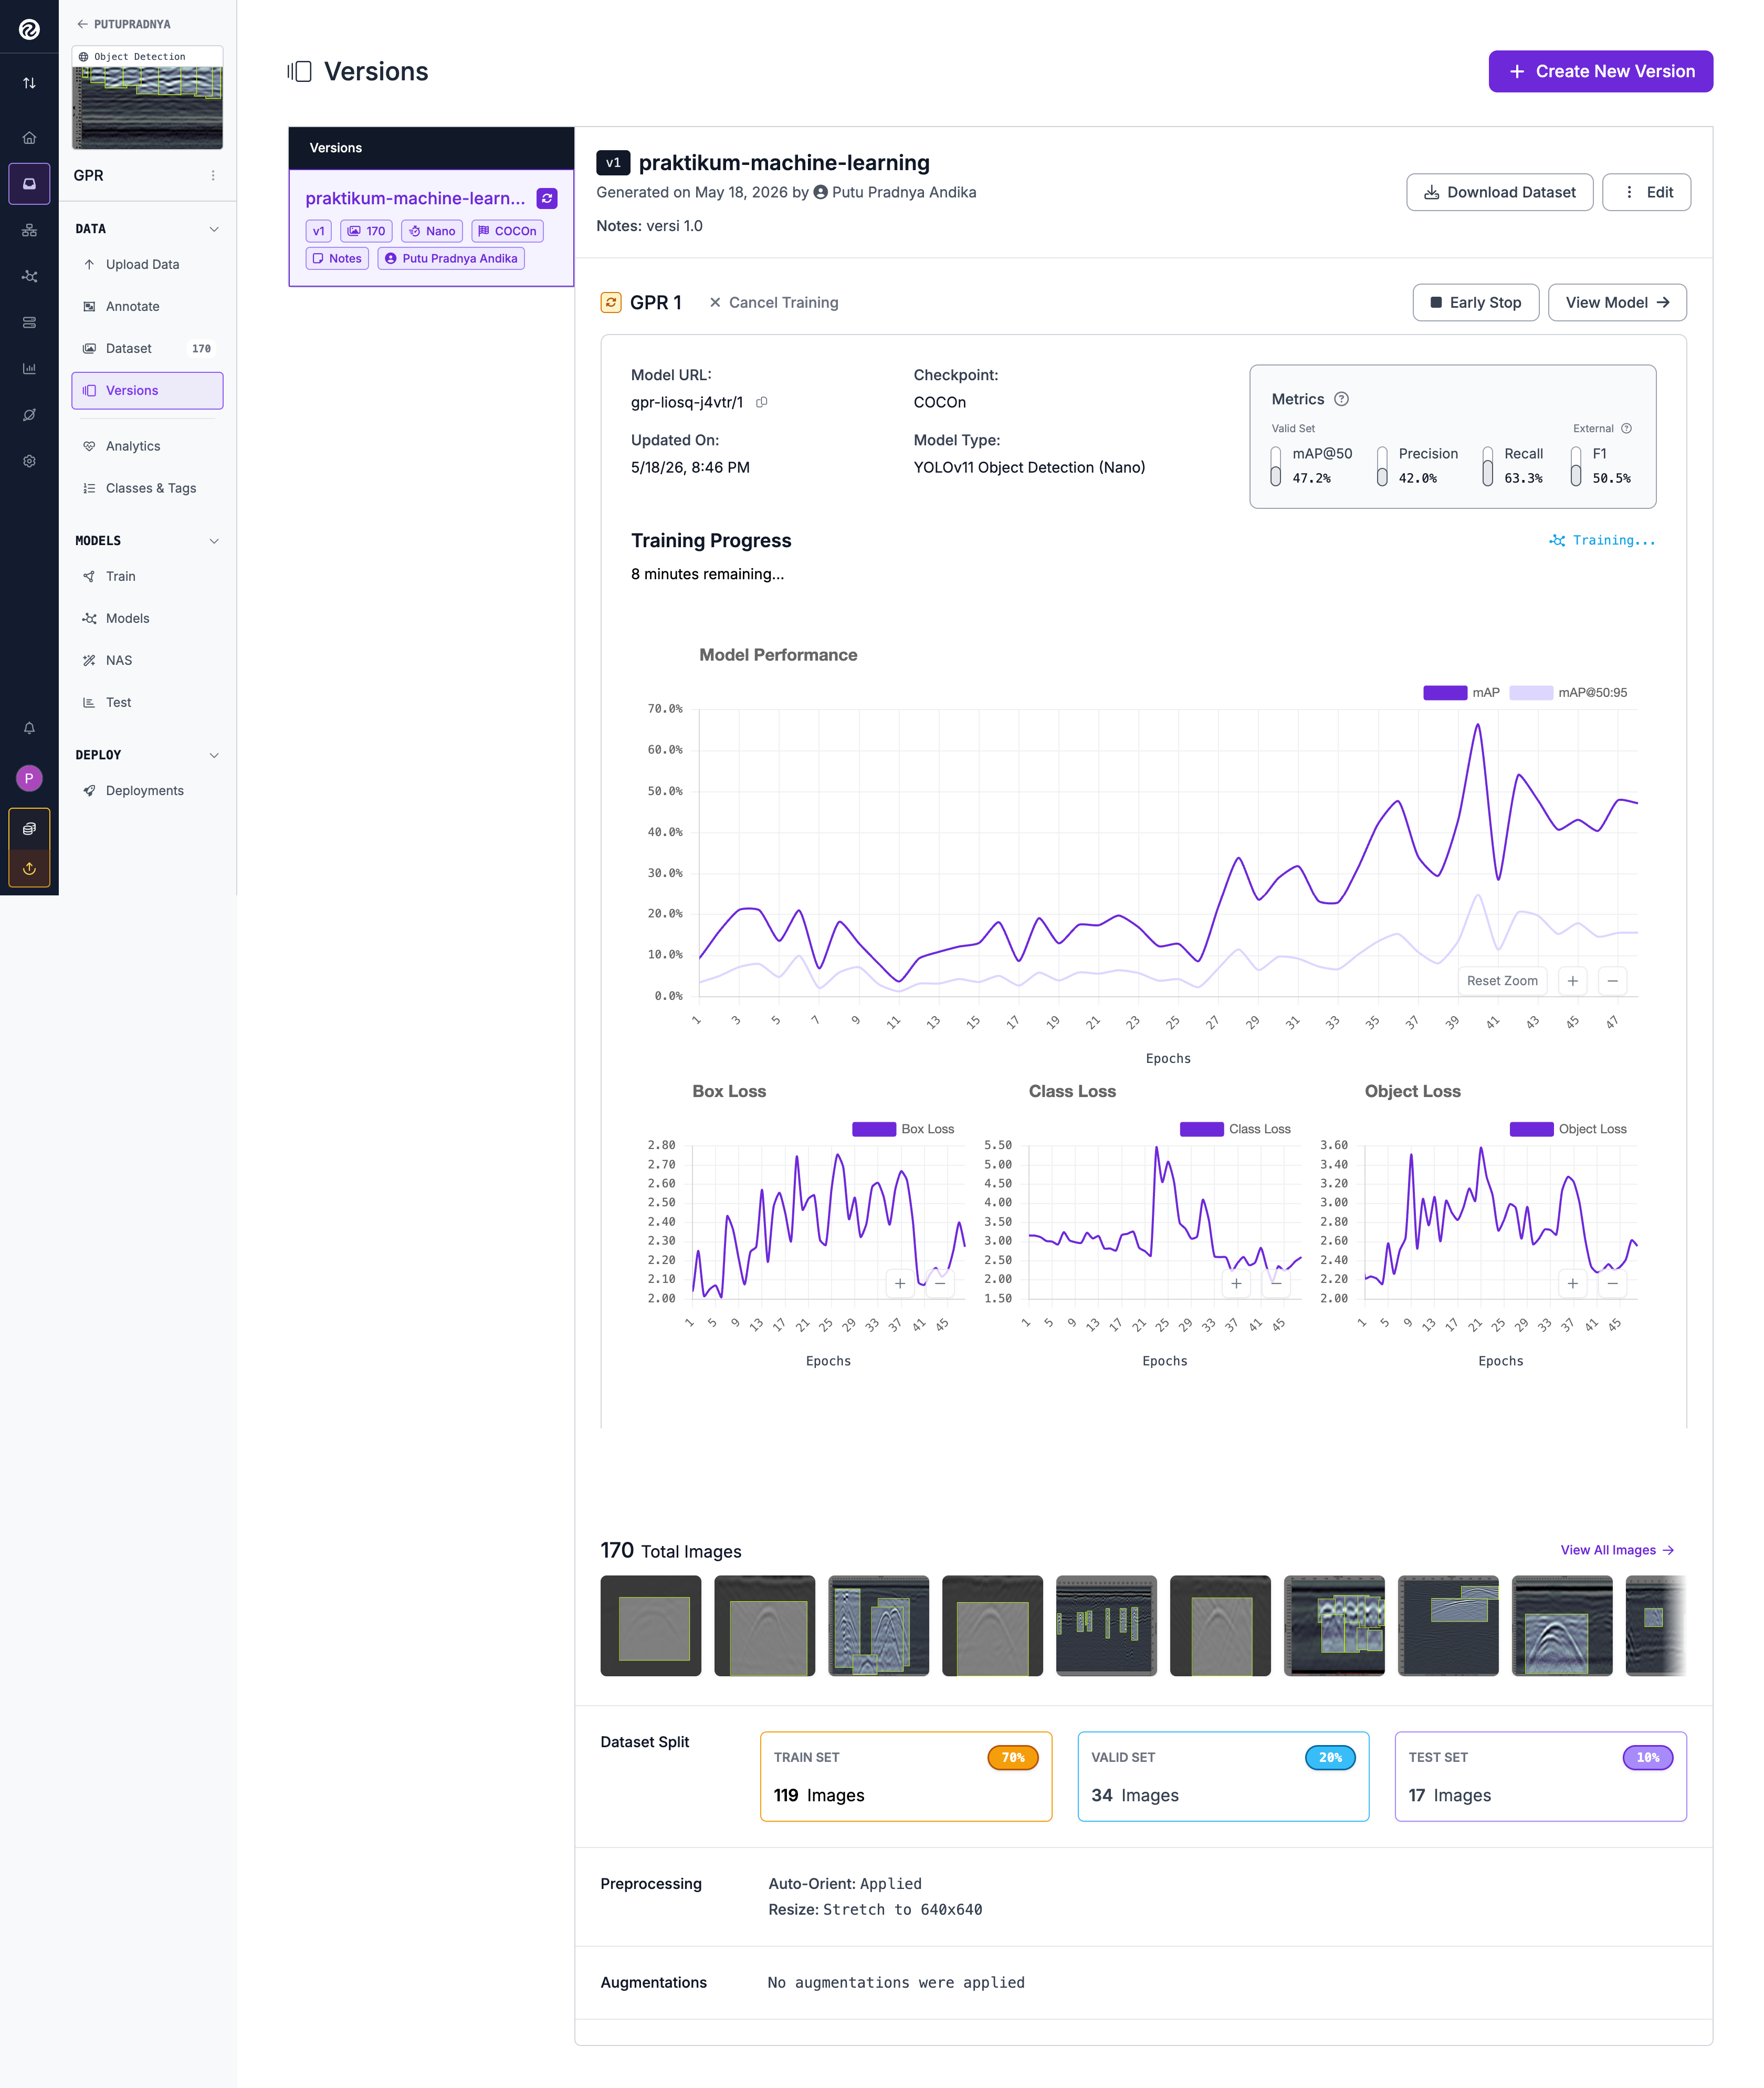This screenshot has height=2088, width=1764.
Task: Zoom in on Model Performance chart
Action: [1572, 980]
